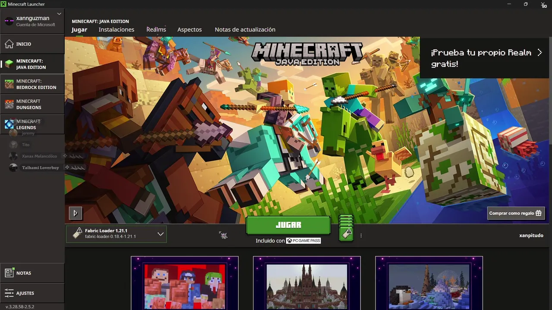This screenshot has width=552, height=310.
Task: Open the three-dot options menu beside JUGAR
Action: (x=361, y=236)
